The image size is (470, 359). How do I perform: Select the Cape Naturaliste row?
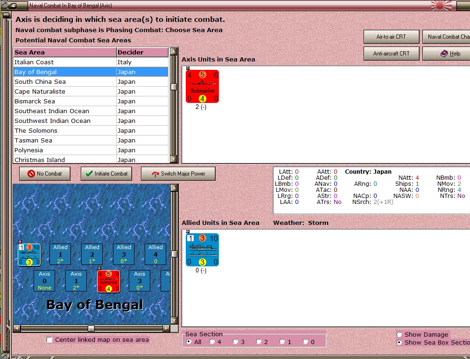pyautogui.click(x=91, y=91)
